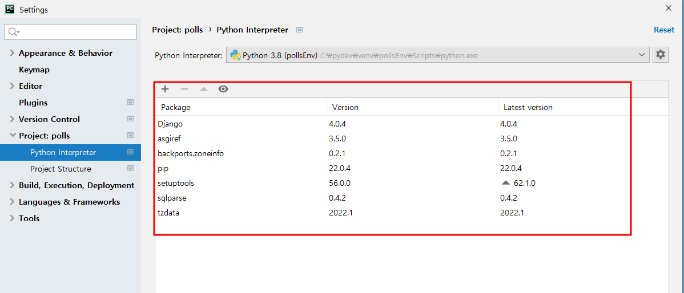Screen dimensions: 684x293
Task: Click Project: polls breadcrumb
Action: (178, 30)
